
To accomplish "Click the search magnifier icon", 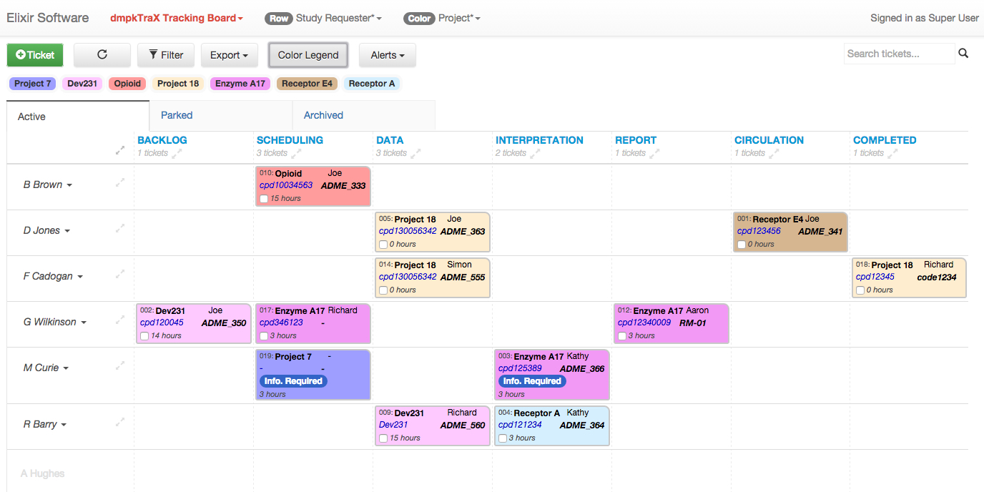I will pos(963,54).
